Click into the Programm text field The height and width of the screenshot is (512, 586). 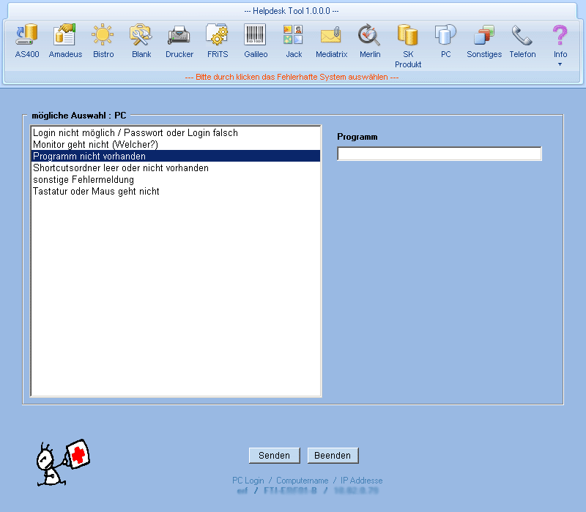pyautogui.click(x=439, y=154)
